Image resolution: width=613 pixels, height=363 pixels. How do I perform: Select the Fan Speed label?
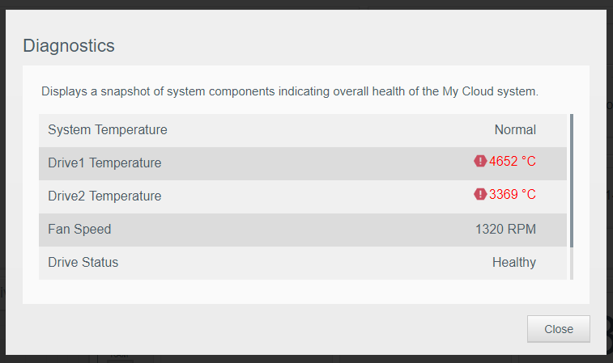click(79, 229)
